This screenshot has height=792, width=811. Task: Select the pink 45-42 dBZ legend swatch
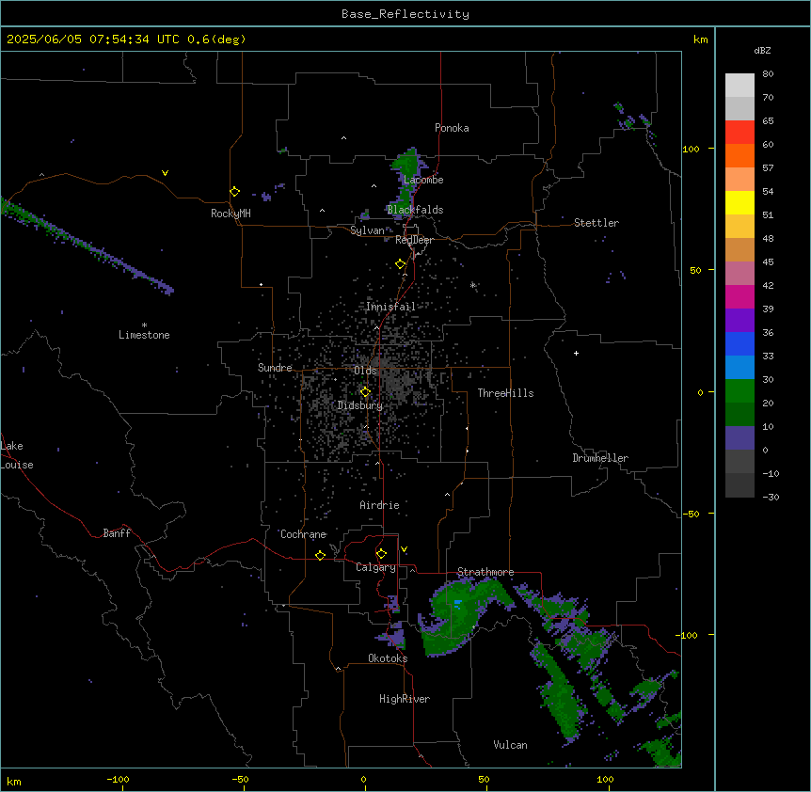point(739,274)
